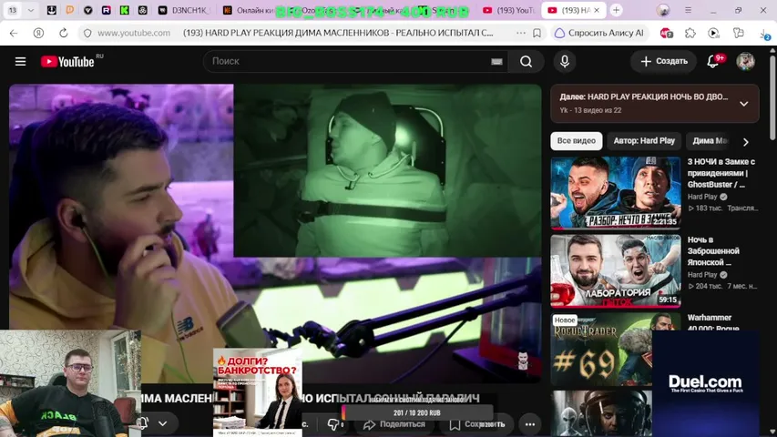The width and height of the screenshot is (777, 437).
Task: Open browser downloads
Action: (x=765, y=34)
